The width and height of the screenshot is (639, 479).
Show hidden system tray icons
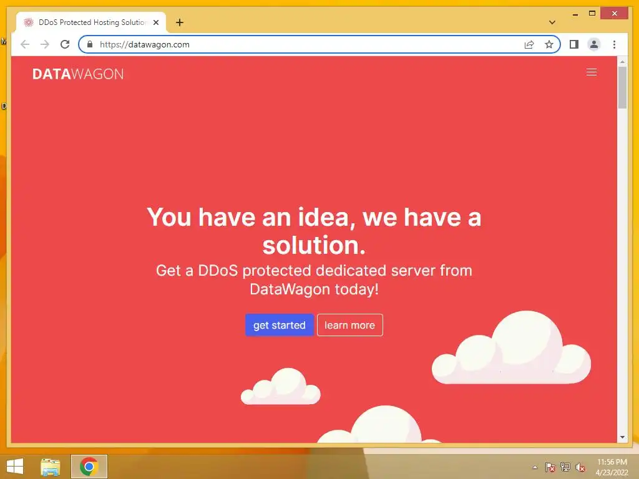click(x=535, y=467)
